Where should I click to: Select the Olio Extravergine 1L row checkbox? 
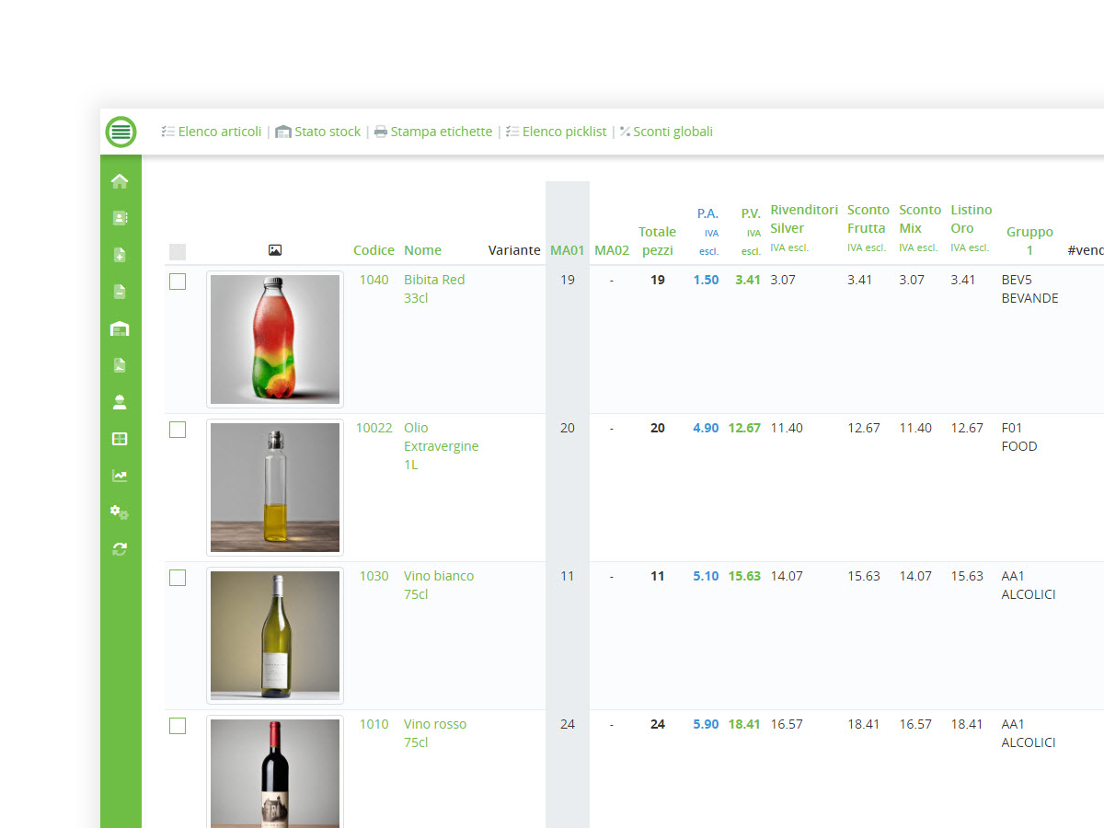point(178,430)
